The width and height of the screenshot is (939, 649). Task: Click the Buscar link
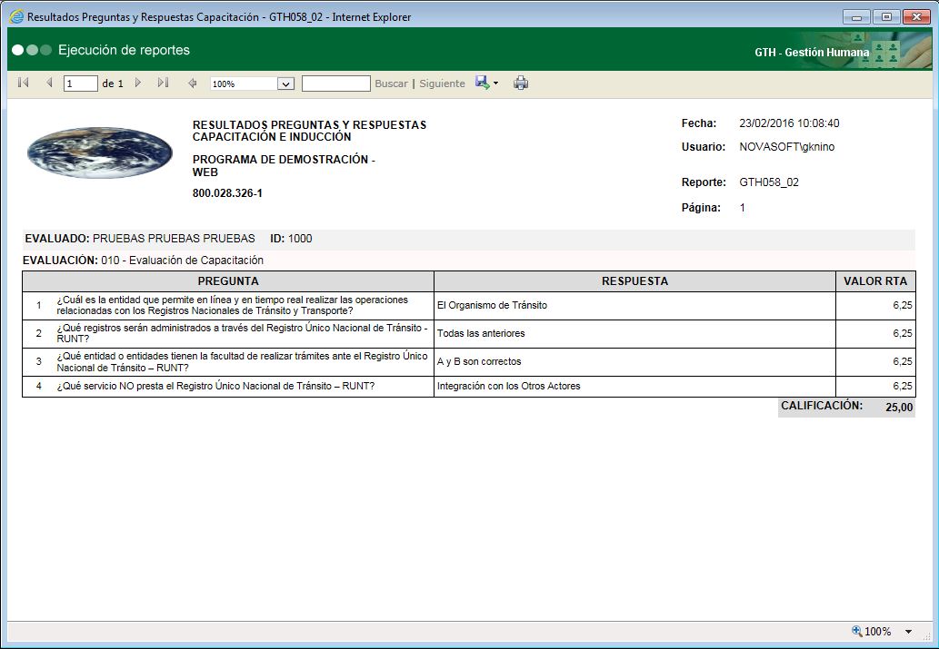[391, 84]
